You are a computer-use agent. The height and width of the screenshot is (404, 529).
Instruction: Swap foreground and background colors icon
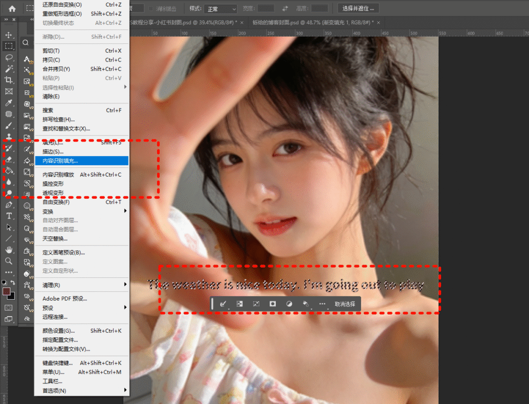(x=14, y=283)
